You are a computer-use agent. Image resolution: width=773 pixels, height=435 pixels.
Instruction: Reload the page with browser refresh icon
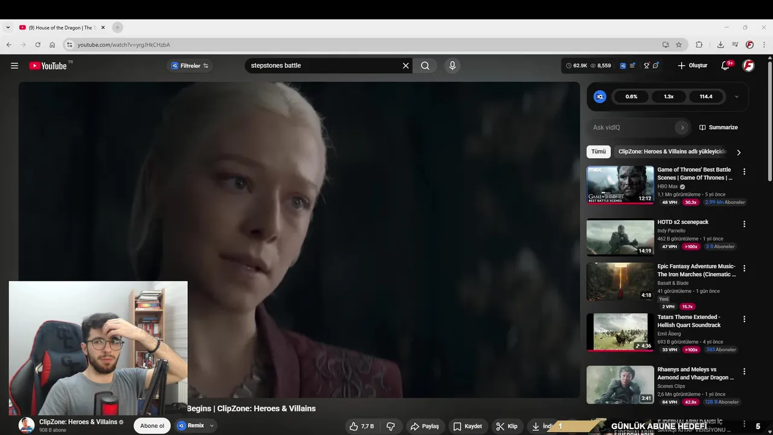[37, 45]
